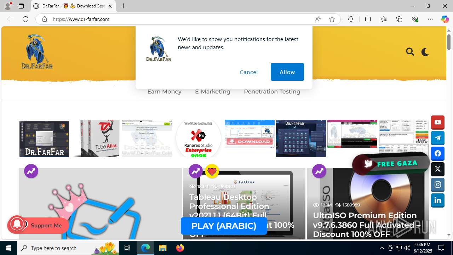This screenshot has width=453, height=255.
Task: Visit the LinkedIn social link
Action: tap(438, 200)
